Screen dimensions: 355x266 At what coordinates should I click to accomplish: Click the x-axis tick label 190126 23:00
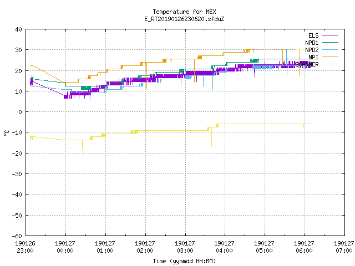pyautogui.click(x=25, y=247)
